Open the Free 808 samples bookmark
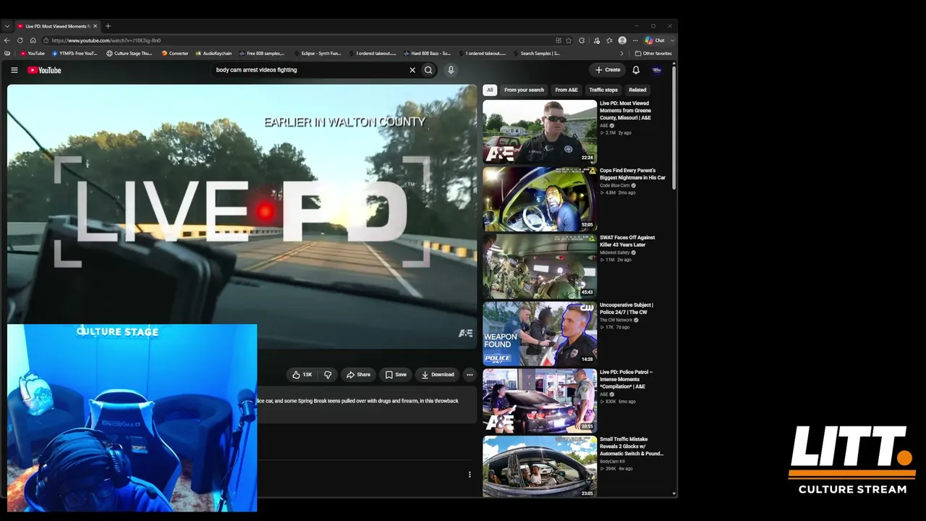Viewport: 926px width, 521px height. 262,54
